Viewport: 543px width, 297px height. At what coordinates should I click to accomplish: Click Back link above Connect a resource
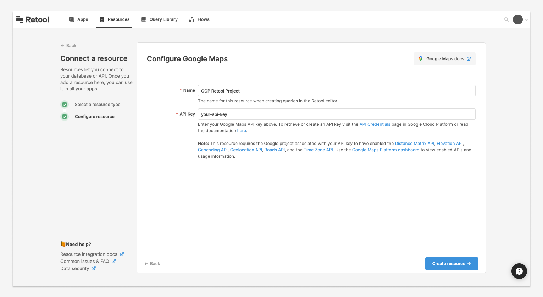point(68,46)
